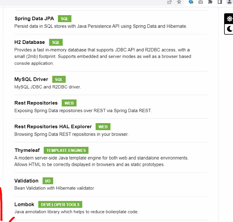This screenshot has width=233, height=222.
Task: Click the 'fast in-memory database' description text
Action: pyautogui.click(x=103, y=57)
